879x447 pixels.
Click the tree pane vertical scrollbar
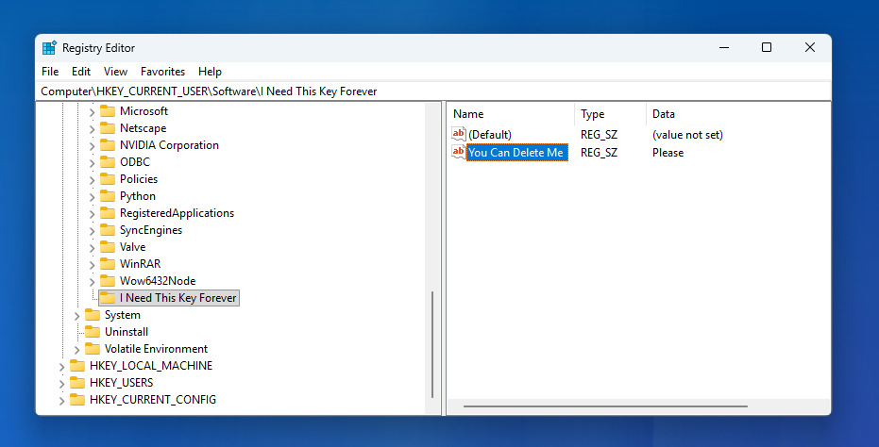tap(432, 344)
